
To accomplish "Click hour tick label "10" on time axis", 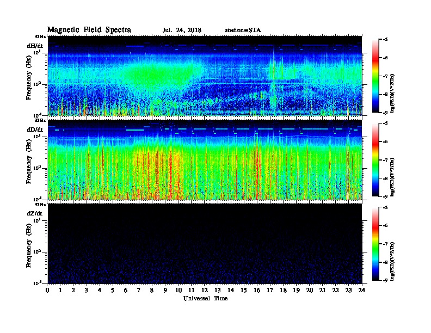I will click(x=178, y=290).
